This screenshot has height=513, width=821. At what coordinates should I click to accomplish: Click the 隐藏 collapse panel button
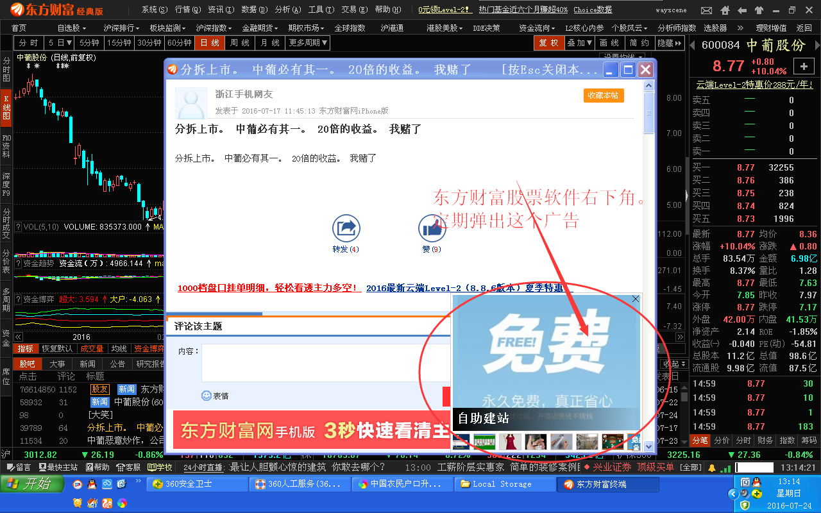click(x=670, y=42)
